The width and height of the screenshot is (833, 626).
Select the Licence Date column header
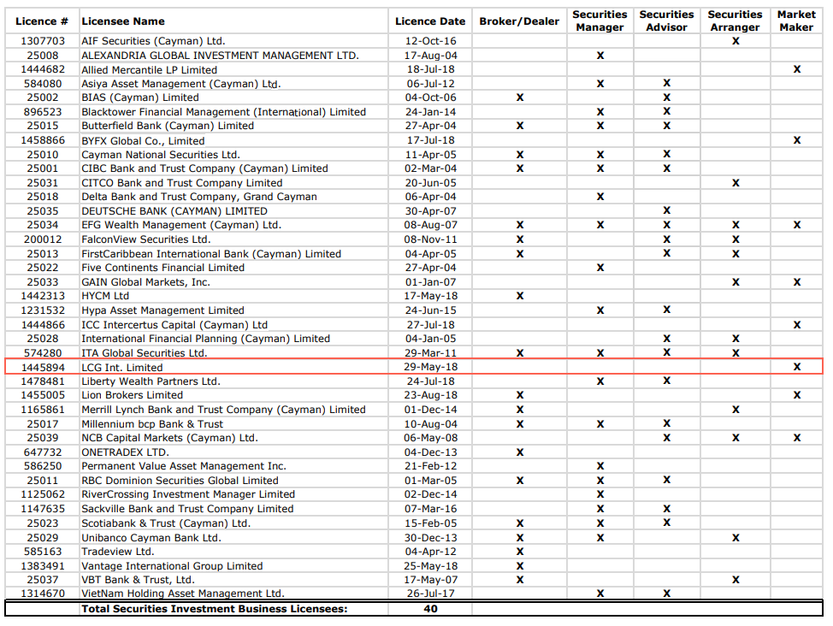click(430, 21)
